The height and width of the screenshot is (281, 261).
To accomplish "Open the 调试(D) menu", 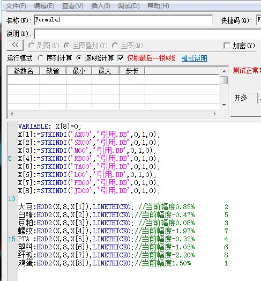I will (129, 6).
